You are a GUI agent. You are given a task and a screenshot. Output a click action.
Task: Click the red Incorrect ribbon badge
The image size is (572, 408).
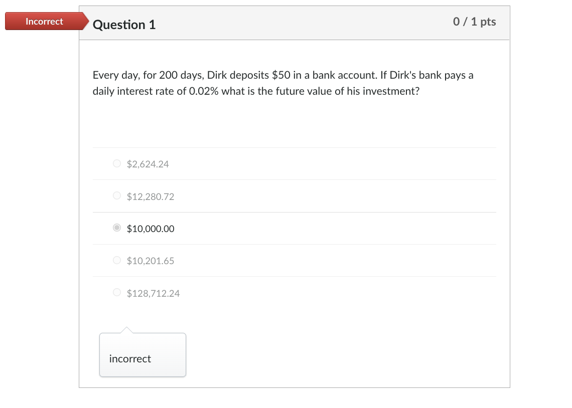(40, 21)
